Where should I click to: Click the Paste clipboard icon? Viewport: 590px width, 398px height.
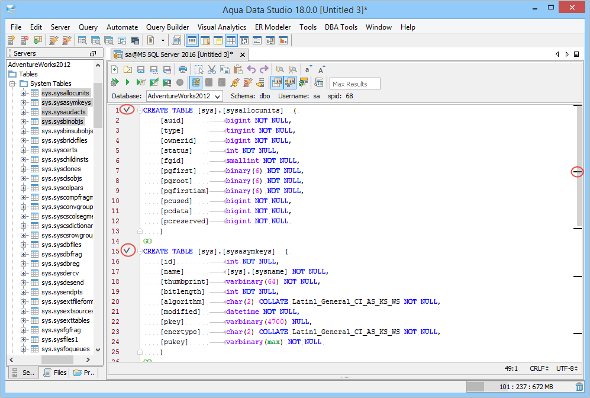pos(238,69)
